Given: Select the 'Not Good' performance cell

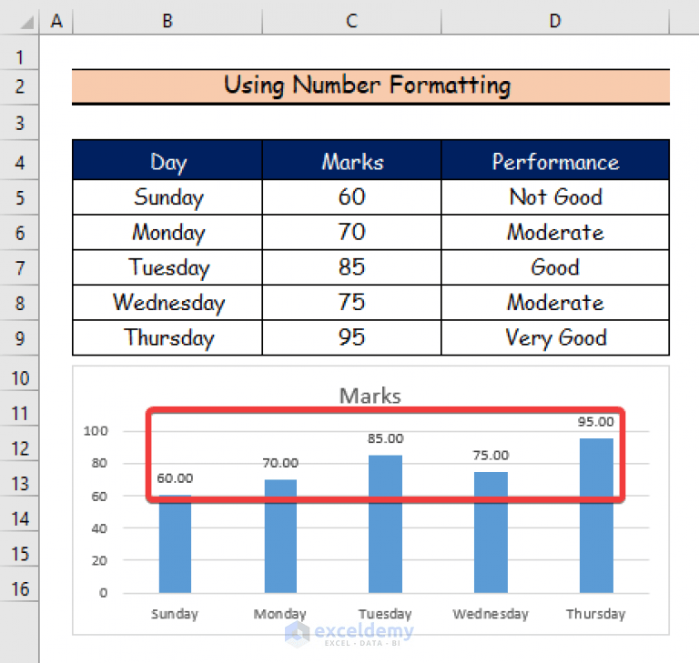Looking at the screenshot, I should tap(555, 197).
